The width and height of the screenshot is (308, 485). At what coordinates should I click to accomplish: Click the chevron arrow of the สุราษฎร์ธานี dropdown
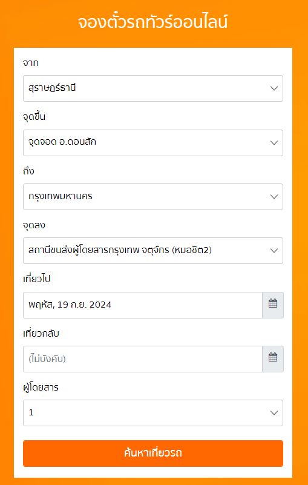tap(274, 88)
